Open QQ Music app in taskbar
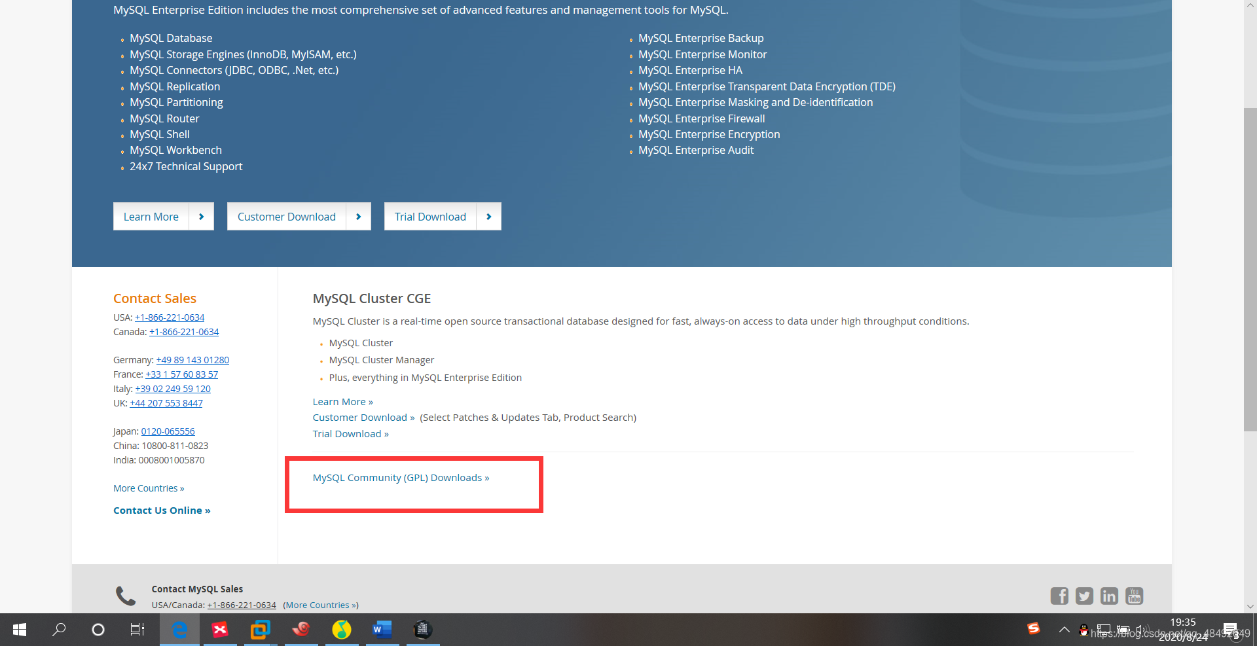The width and height of the screenshot is (1257, 646). pos(342,630)
